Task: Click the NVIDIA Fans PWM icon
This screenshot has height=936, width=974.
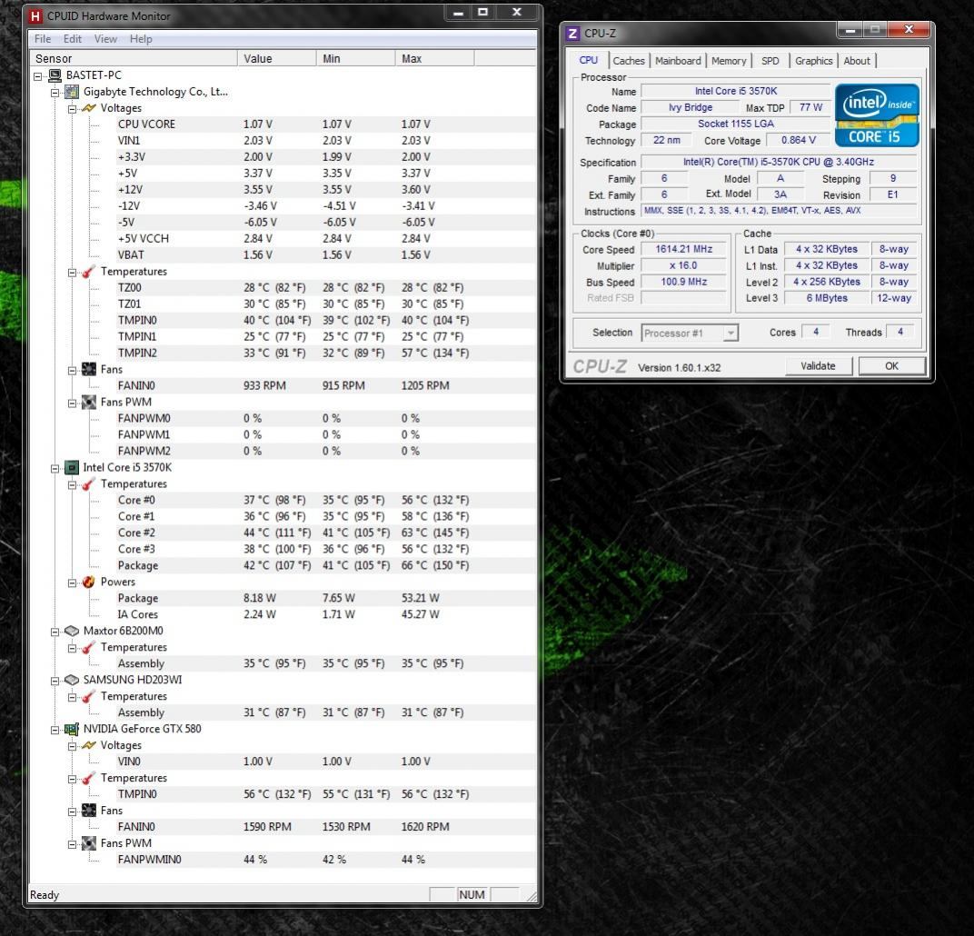Action: [x=89, y=843]
